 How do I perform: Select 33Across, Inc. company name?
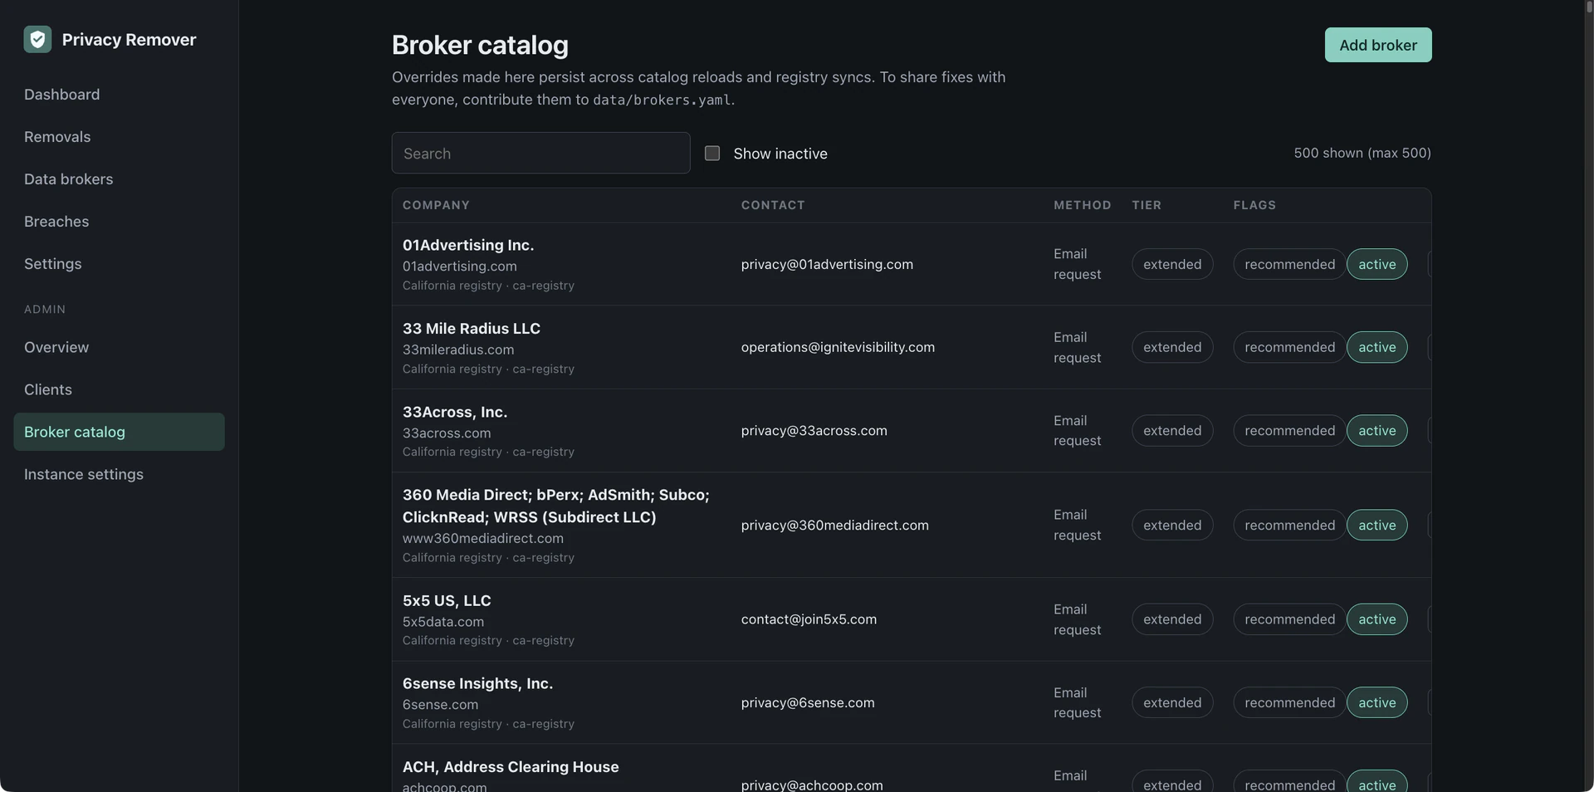click(455, 412)
